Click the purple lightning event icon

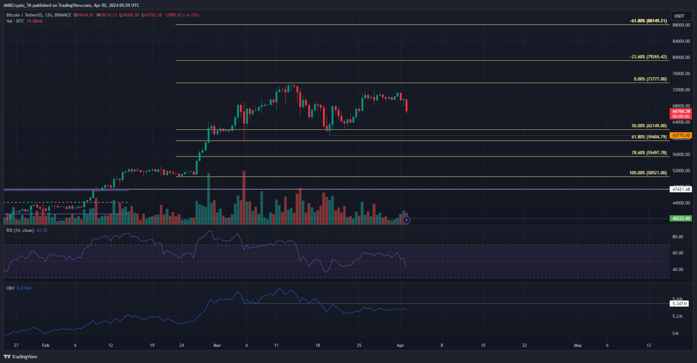pyautogui.click(x=407, y=220)
